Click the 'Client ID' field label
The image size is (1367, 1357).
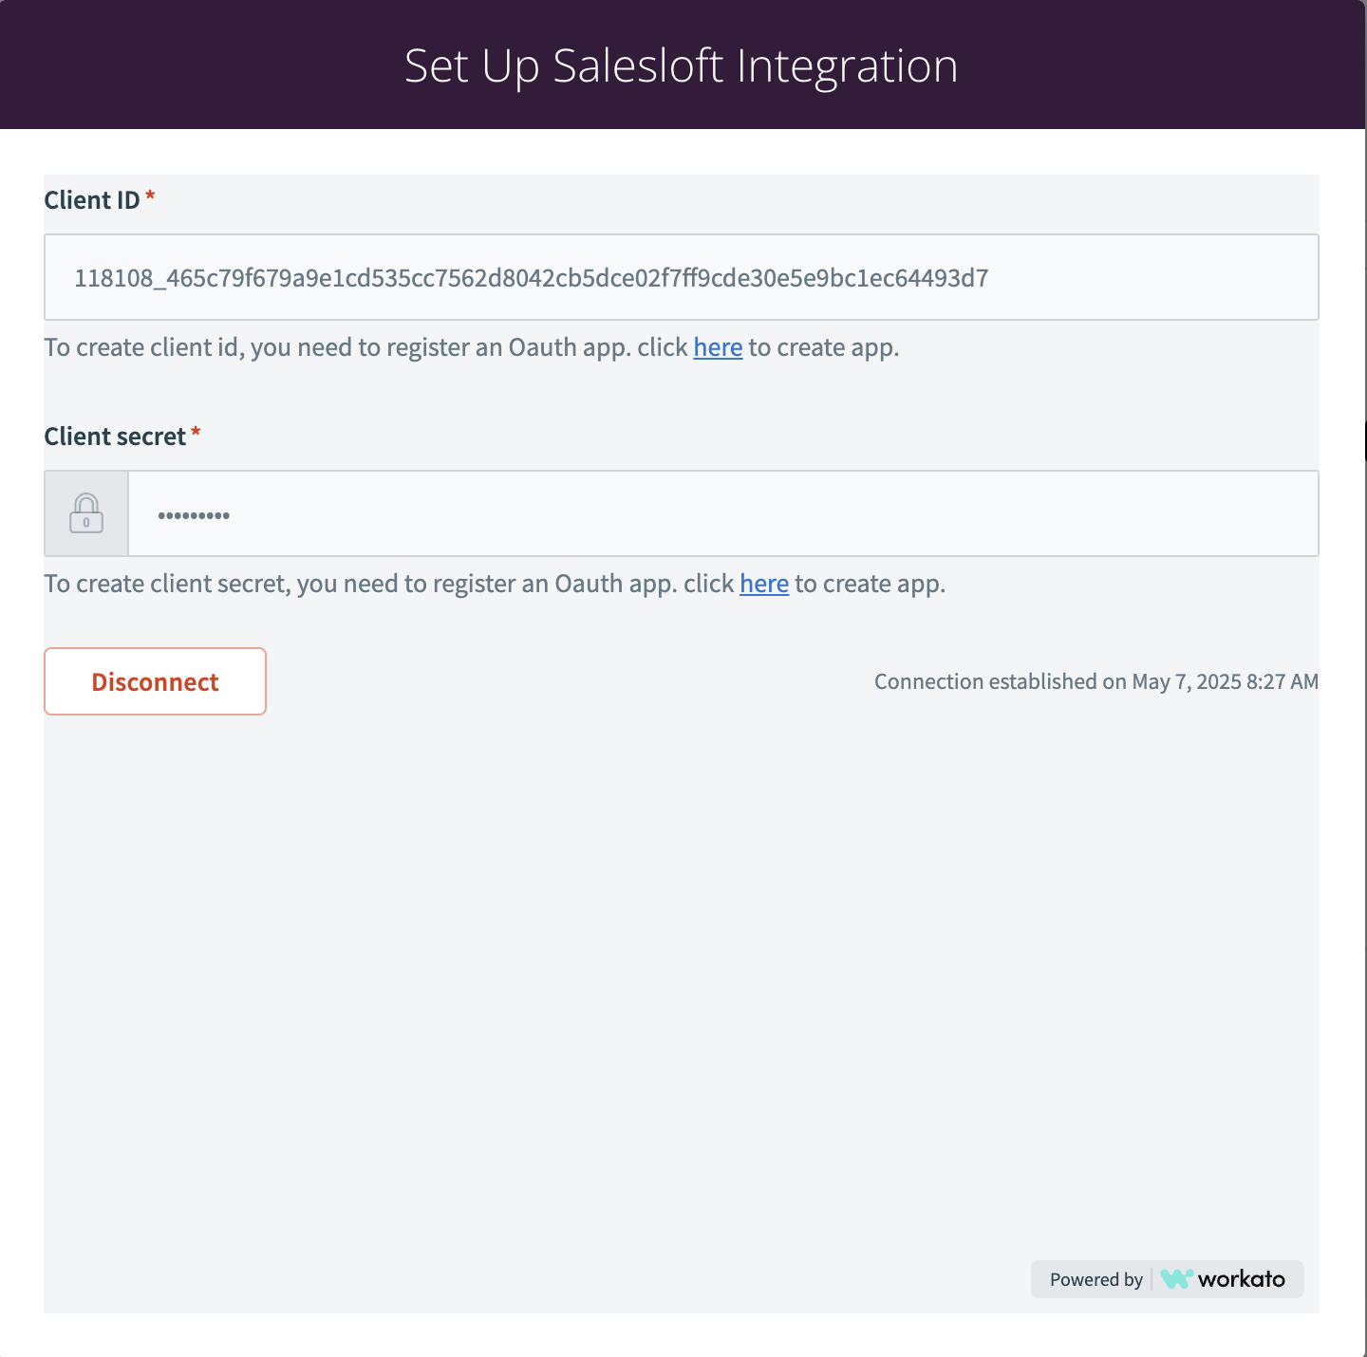tap(92, 200)
